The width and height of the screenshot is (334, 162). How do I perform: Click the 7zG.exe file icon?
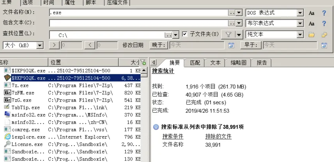click(7, 100)
